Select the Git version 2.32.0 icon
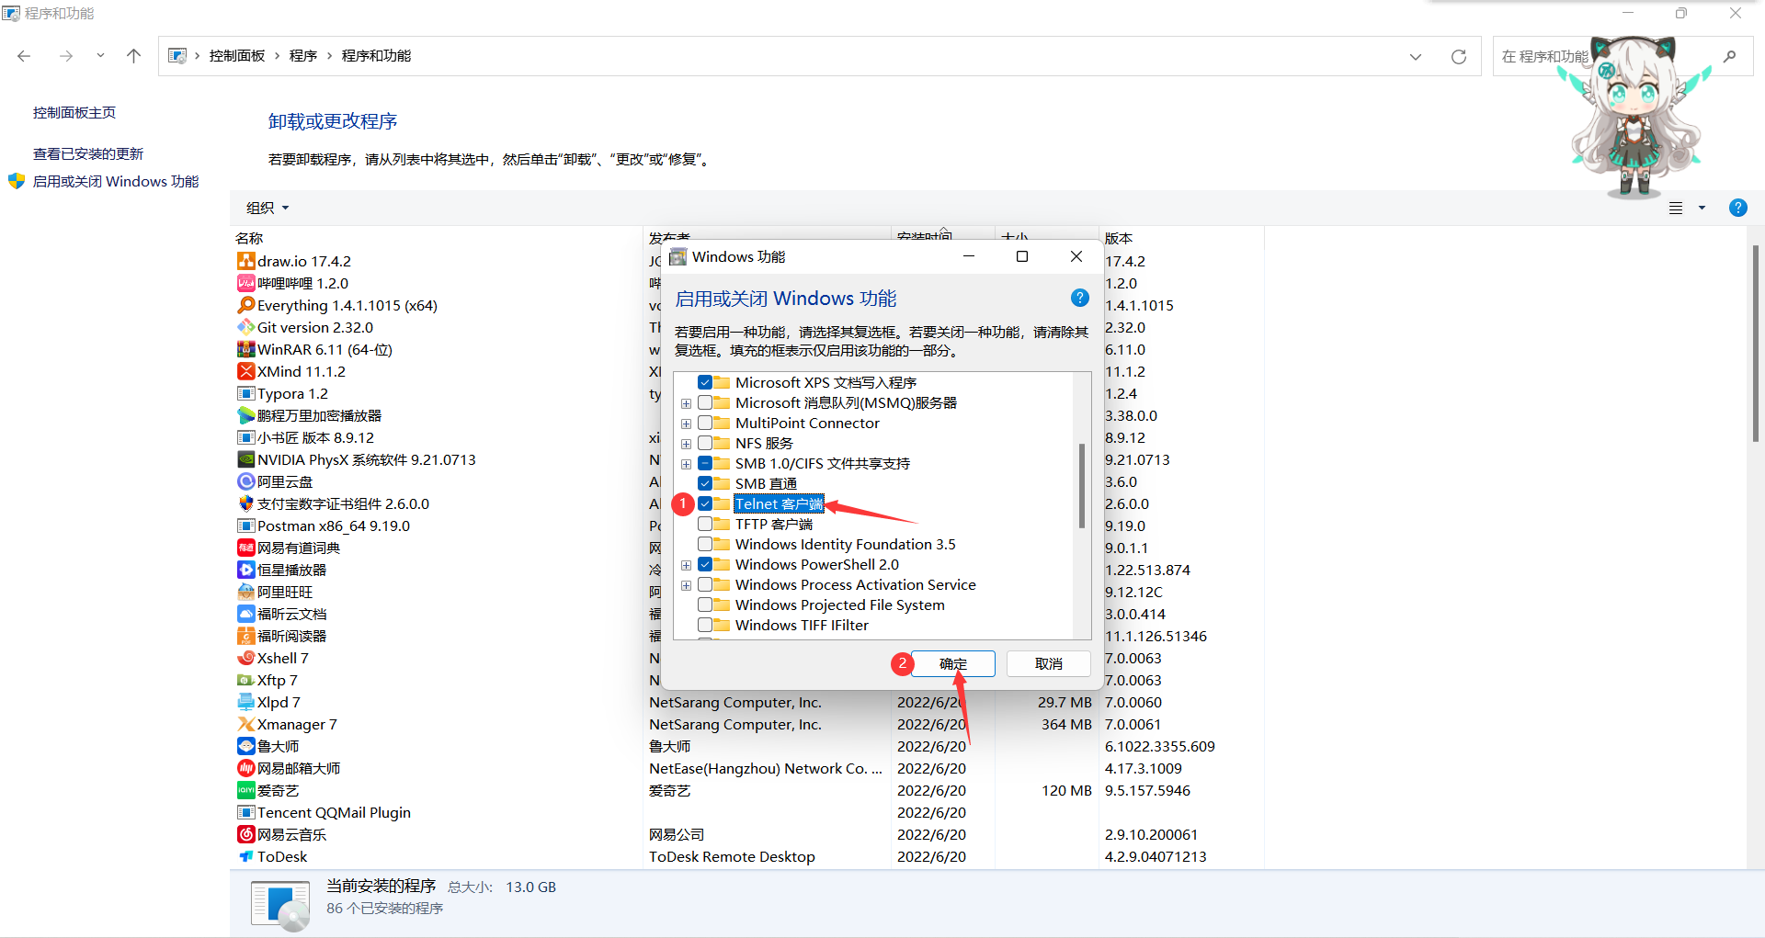This screenshot has height=938, width=1765. (245, 327)
